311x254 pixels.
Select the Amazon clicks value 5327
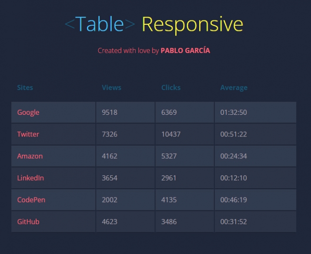[x=169, y=156]
